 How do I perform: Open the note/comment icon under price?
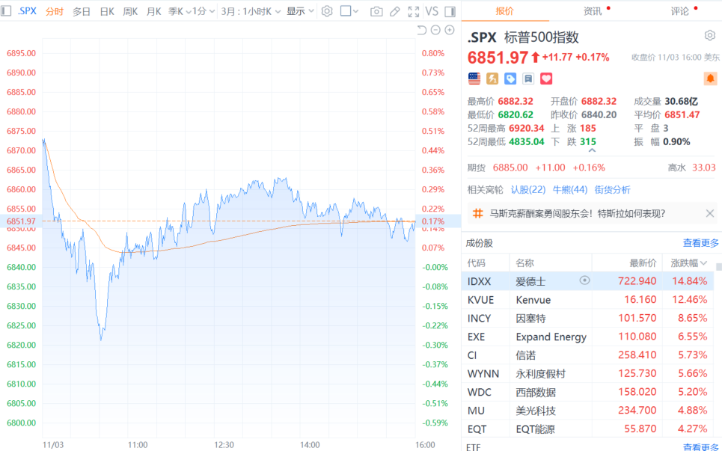[x=528, y=79]
